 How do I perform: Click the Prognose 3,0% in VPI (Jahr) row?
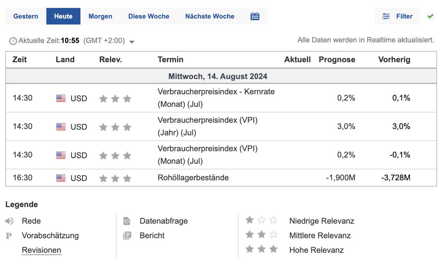pos(346,126)
